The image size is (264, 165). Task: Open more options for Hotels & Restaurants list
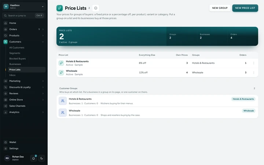click(x=254, y=63)
